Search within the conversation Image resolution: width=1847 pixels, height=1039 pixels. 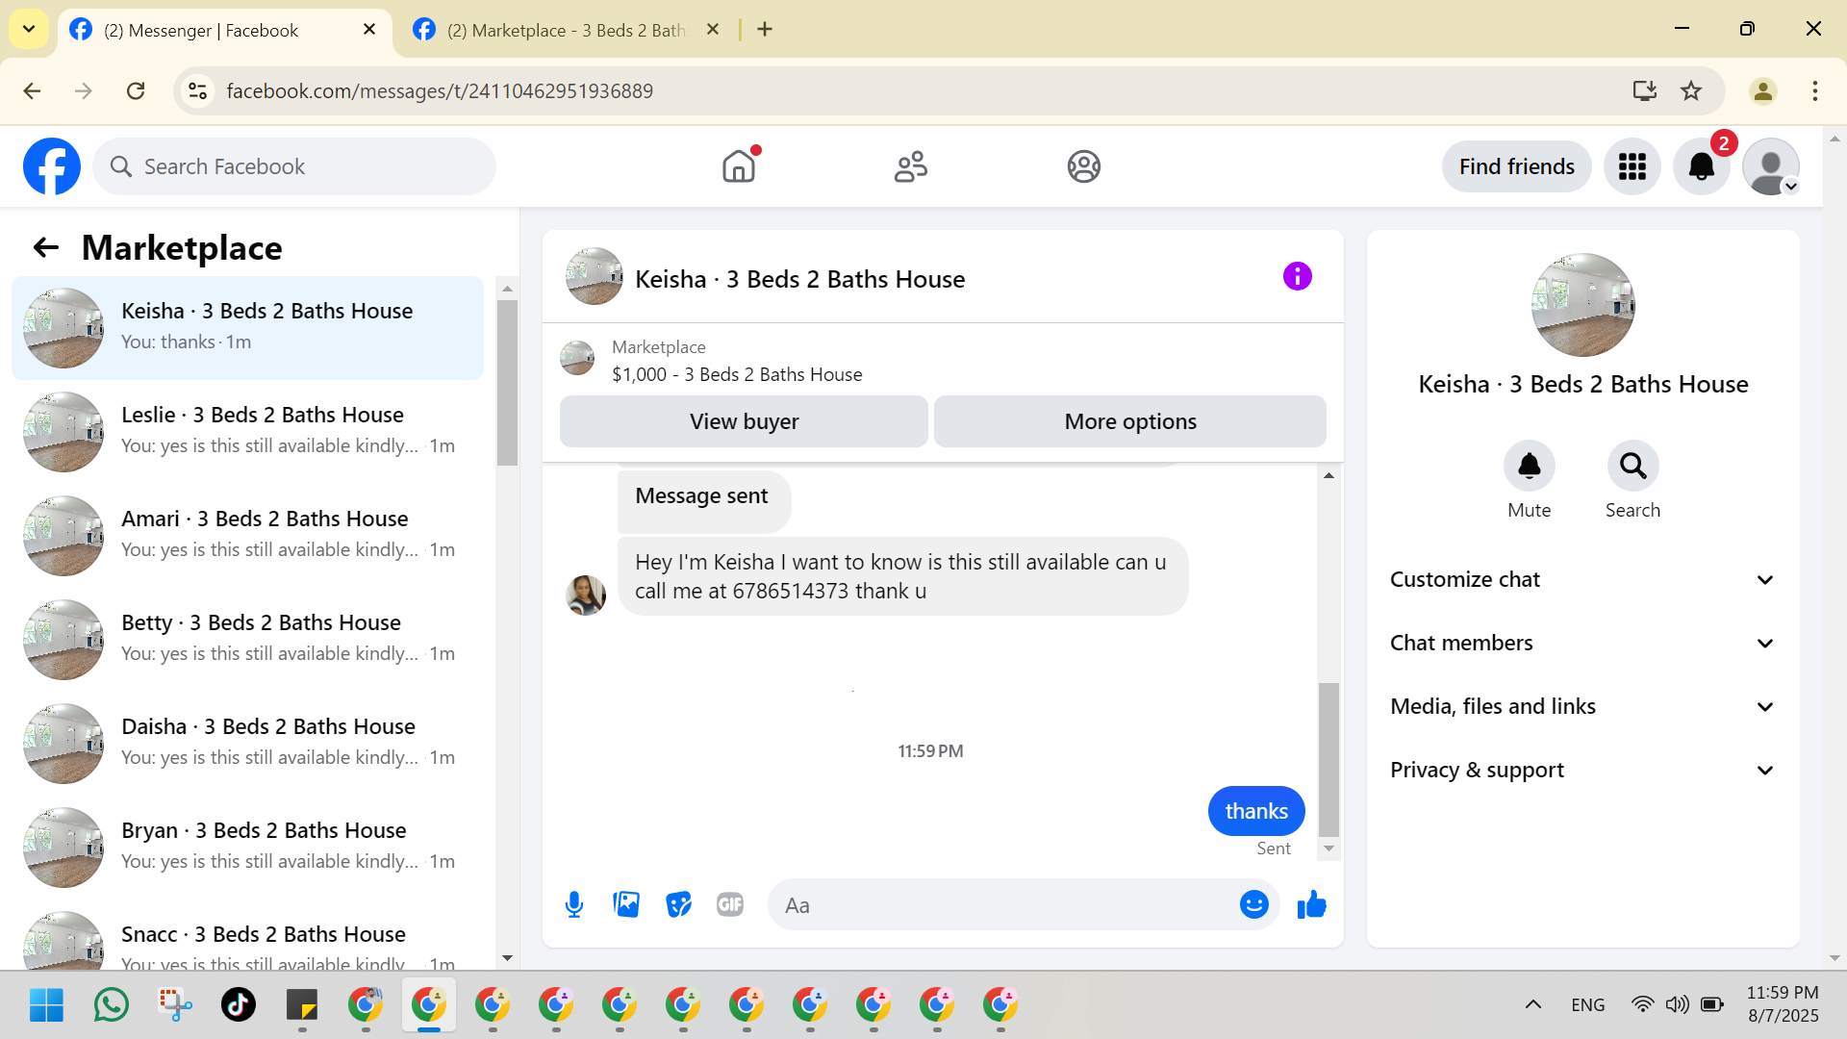[x=1632, y=467]
